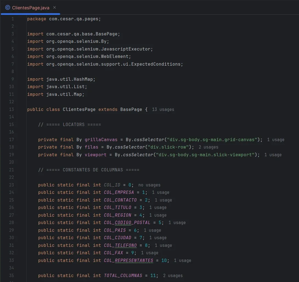Click the 1 usage hint for COL_FAX

click(149, 253)
